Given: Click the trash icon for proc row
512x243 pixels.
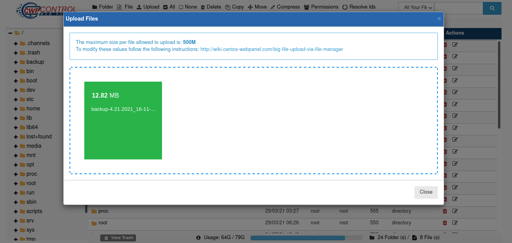Looking at the screenshot, I should (x=445, y=211).
